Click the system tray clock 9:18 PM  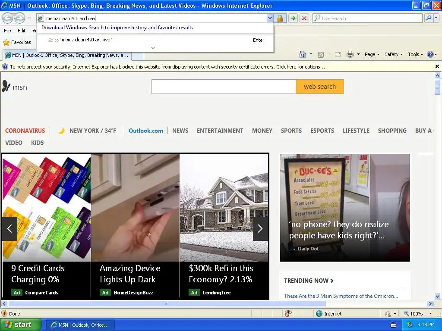(x=426, y=325)
